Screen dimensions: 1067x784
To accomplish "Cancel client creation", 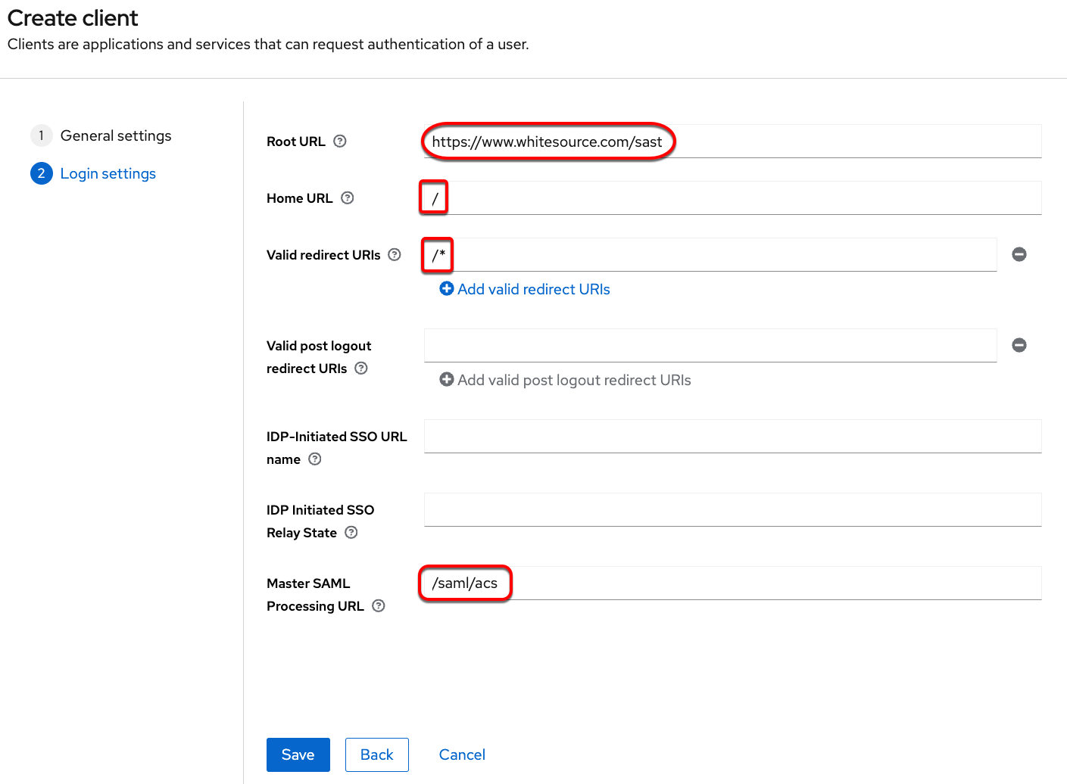I will tap(462, 754).
